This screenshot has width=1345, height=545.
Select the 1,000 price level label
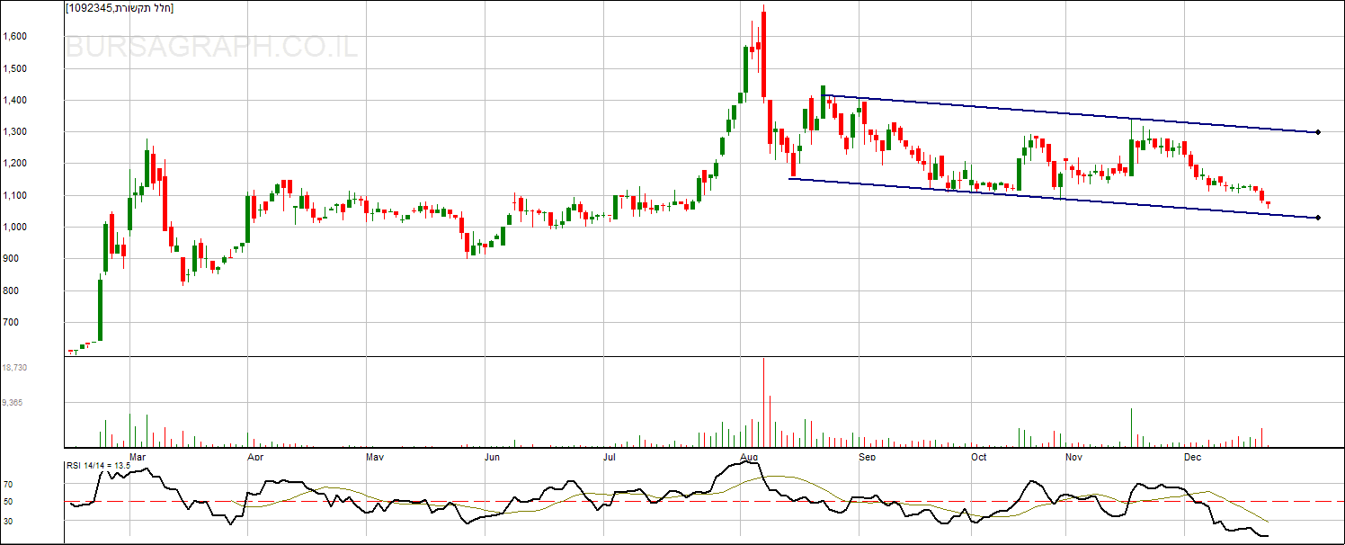point(15,228)
